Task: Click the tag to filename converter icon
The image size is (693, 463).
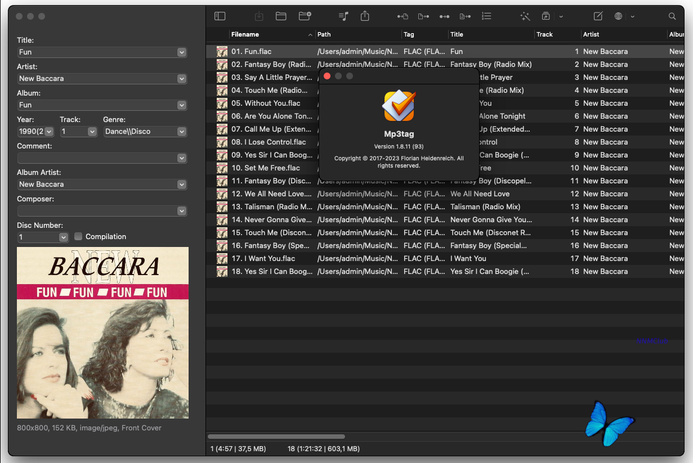Action: click(403, 16)
